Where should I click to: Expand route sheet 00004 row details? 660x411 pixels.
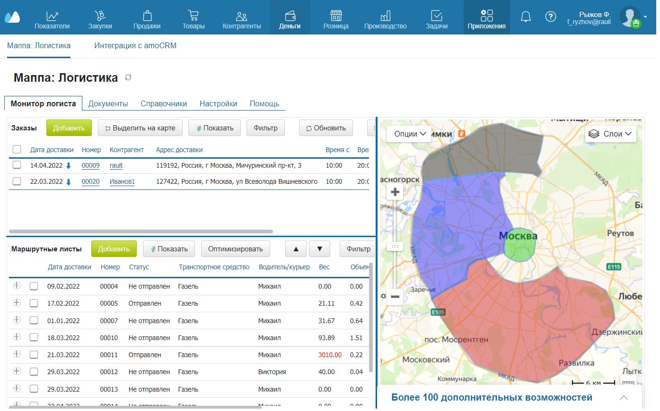pos(17,285)
